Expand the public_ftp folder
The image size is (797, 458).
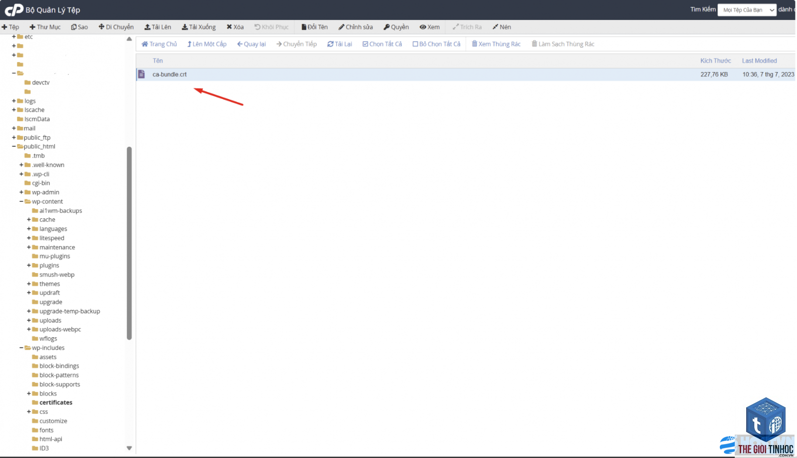[x=14, y=137]
